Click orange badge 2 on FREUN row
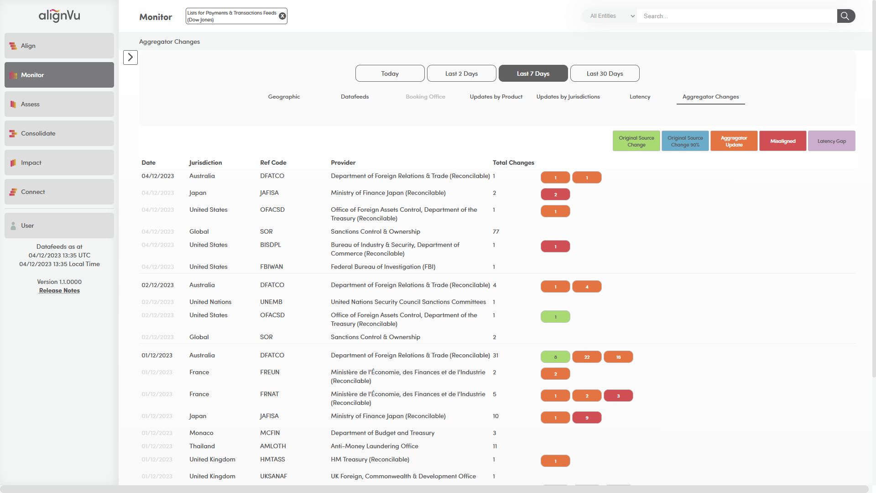Screen dimensions: 876x493 coord(555,374)
